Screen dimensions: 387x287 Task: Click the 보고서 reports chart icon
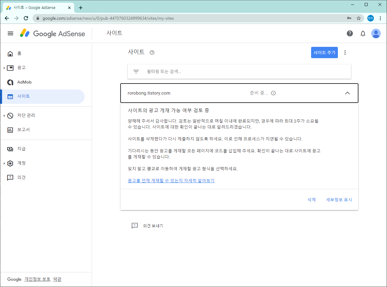[10, 130]
